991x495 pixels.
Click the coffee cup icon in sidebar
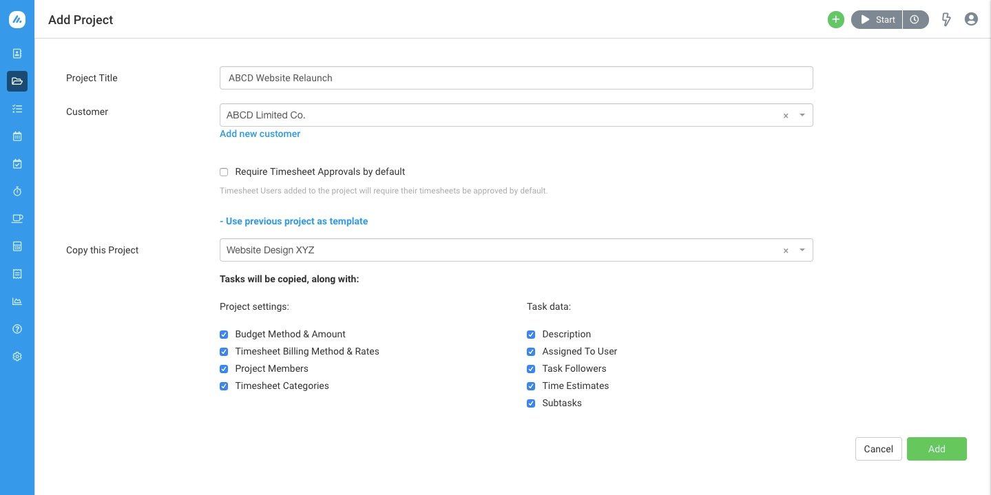click(17, 219)
